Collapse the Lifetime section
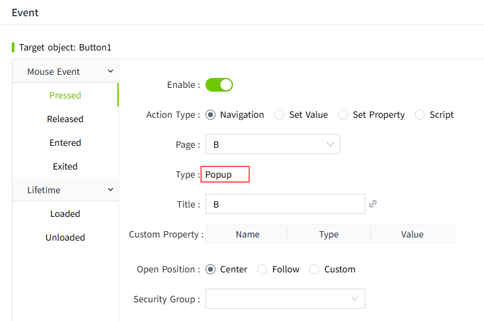Screen dimensions: 484x321 click(111, 190)
